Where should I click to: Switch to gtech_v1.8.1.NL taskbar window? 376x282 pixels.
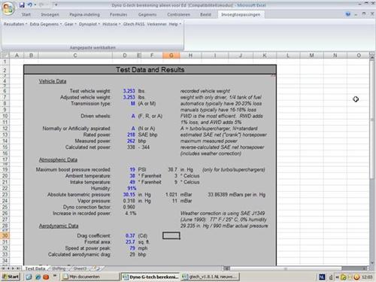210,277
